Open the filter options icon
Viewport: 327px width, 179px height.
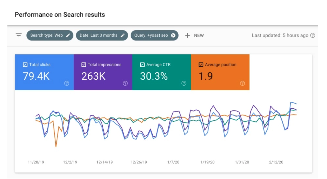(x=18, y=35)
